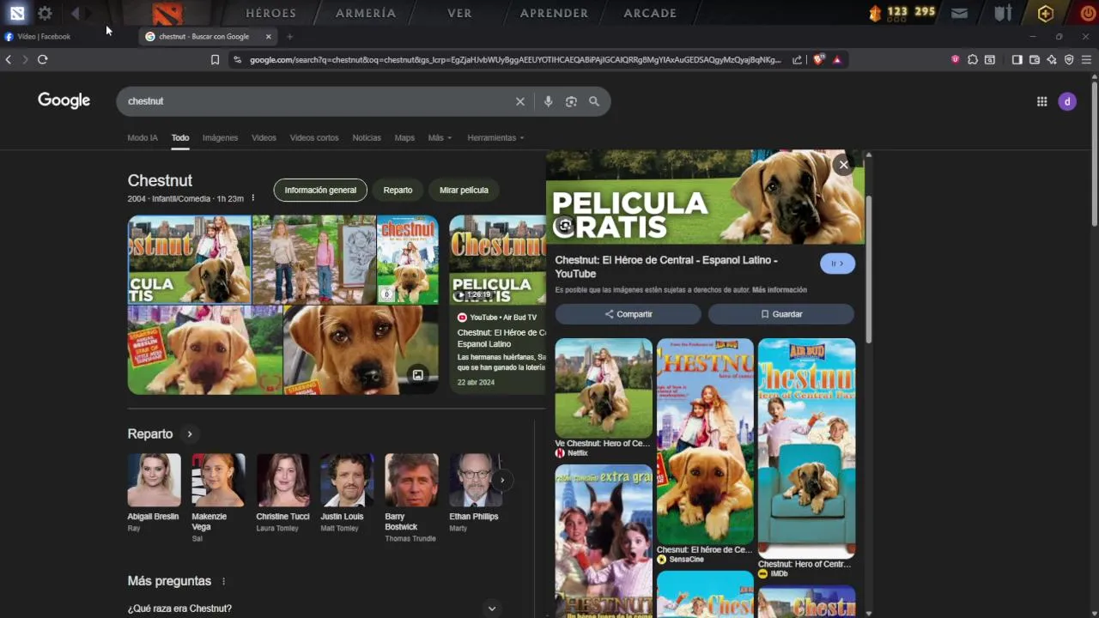Image resolution: width=1099 pixels, height=618 pixels.
Task: Share this page from address bar
Action: [x=797, y=59]
